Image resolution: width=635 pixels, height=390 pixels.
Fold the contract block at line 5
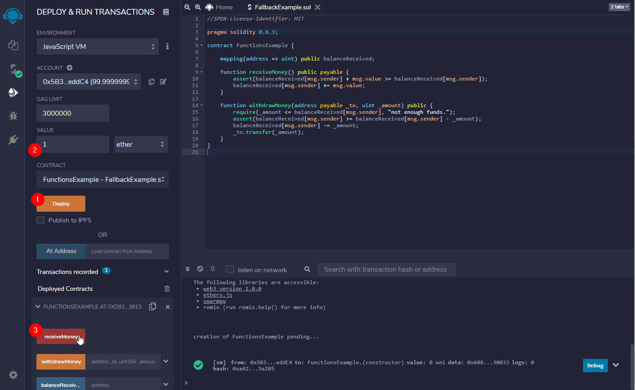tap(202, 45)
